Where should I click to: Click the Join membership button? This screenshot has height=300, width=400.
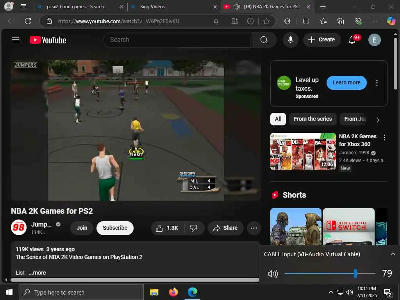click(82, 228)
